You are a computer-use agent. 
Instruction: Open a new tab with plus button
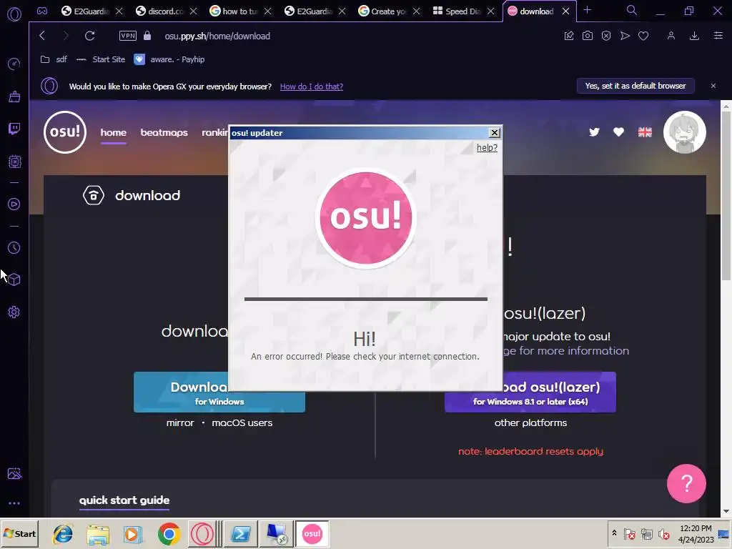[588, 10]
